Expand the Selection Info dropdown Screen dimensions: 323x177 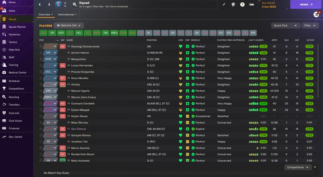[x=69, y=26]
